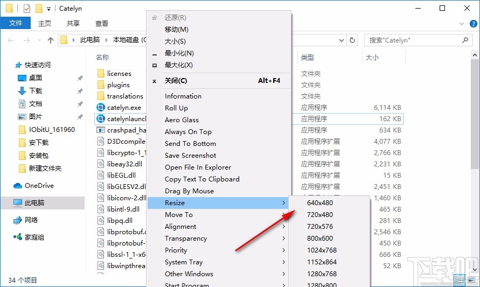Viewport: 480px width, 287px height.
Task: Click the blue help question mark icon
Action: coord(473,24)
